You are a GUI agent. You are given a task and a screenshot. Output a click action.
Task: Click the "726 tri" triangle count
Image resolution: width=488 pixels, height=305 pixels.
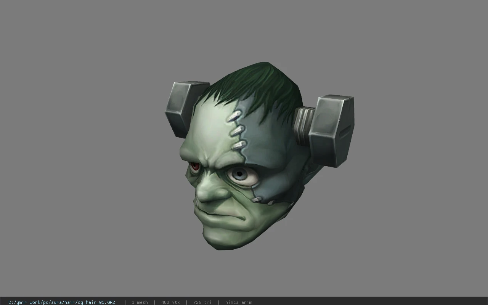click(x=202, y=302)
